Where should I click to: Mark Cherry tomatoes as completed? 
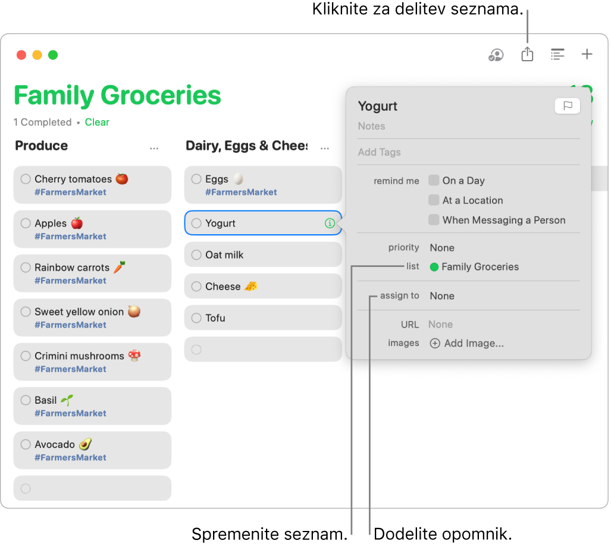pos(26,179)
